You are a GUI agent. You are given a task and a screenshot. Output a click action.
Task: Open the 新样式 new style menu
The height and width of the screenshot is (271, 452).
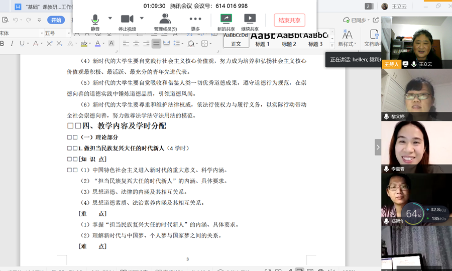(x=347, y=38)
